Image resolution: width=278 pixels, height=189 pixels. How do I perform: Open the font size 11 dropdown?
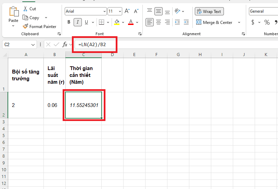point(120,11)
